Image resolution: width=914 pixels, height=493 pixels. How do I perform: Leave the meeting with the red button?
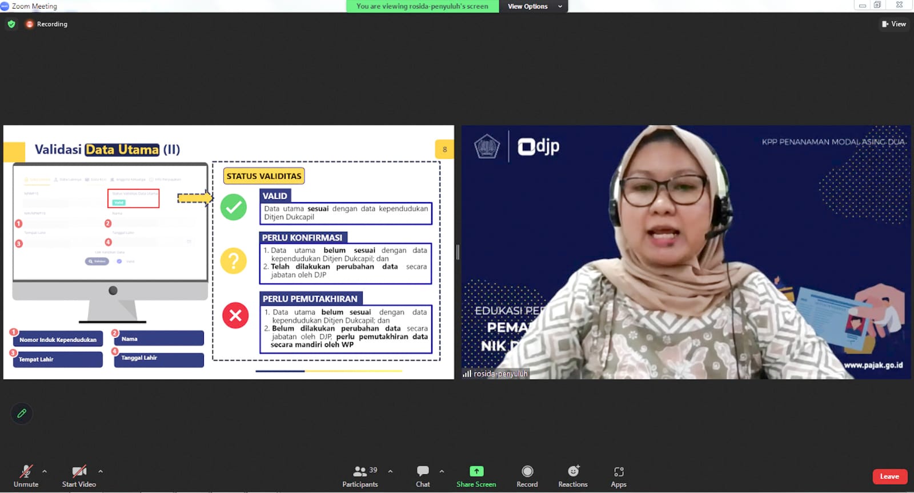point(889,476)
